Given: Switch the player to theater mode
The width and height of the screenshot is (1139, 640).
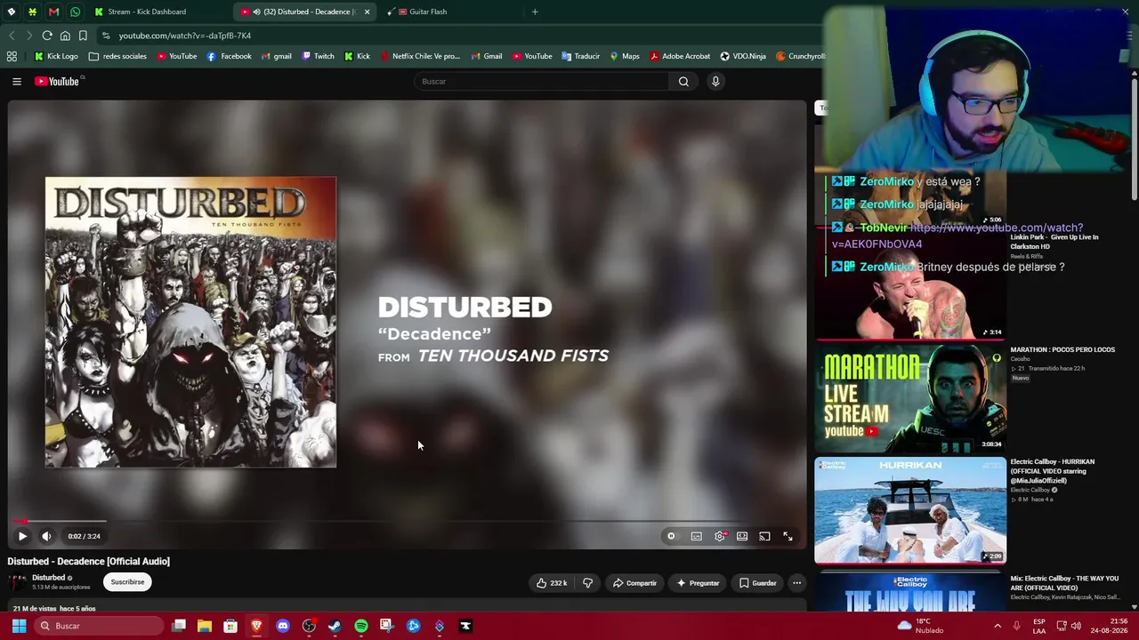Looking at the screenshot, I should click(742, 536).
